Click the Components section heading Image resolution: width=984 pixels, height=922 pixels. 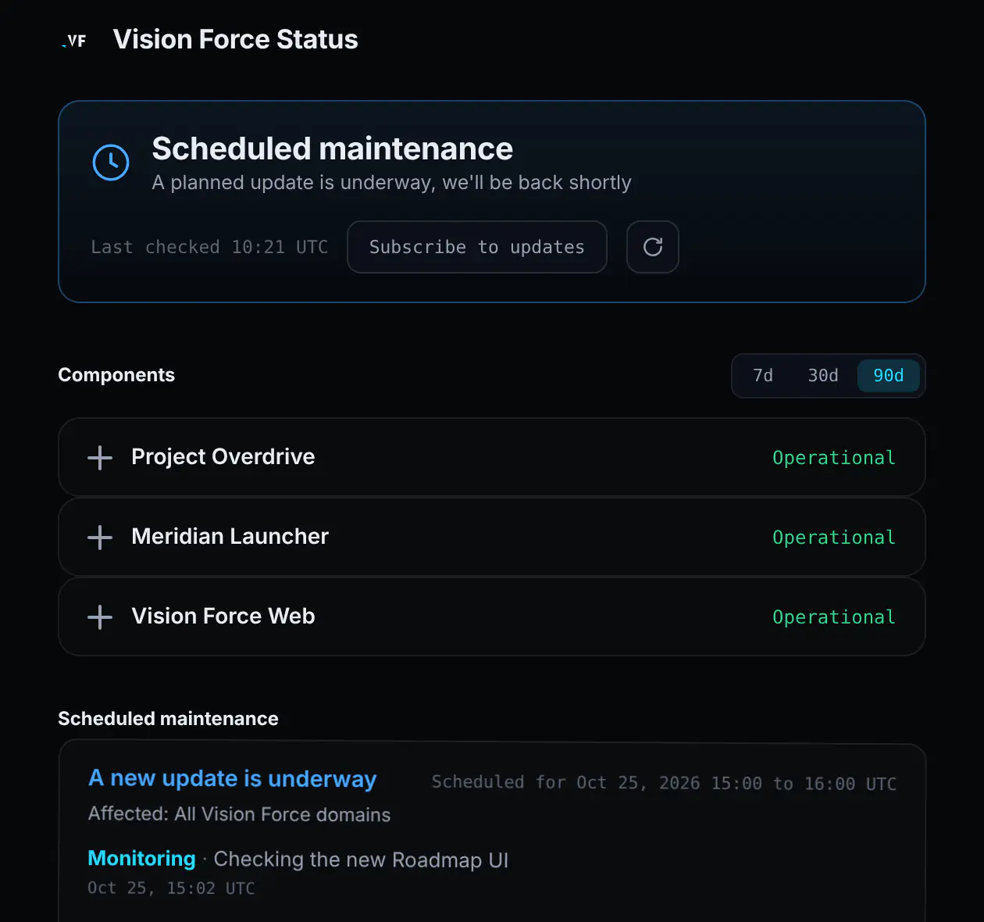pyautogui.click(x=116, y=375)
